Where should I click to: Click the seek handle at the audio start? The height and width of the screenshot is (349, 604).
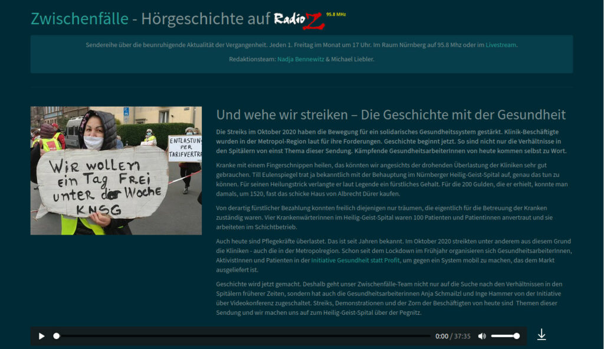57,336
